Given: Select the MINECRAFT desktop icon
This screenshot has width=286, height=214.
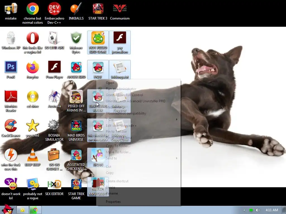Looking at the screenshot, I should tap(98, 187).
